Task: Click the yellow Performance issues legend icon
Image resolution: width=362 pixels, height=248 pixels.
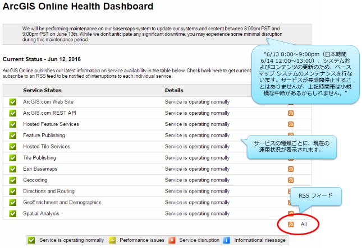Action: (112, 240)
